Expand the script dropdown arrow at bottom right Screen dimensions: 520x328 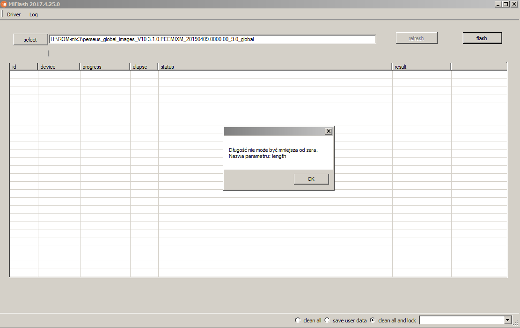[x=507, y=320]
